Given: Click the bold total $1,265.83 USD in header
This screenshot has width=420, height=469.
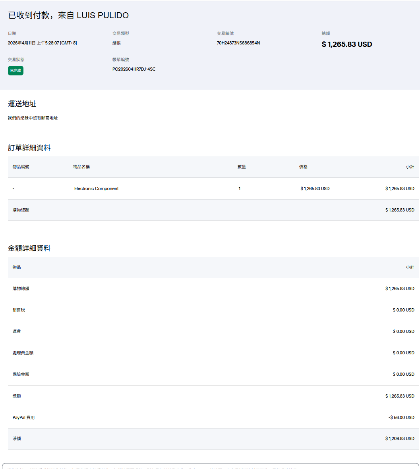Looking at the screenshot, I should (x=346, y=44).
